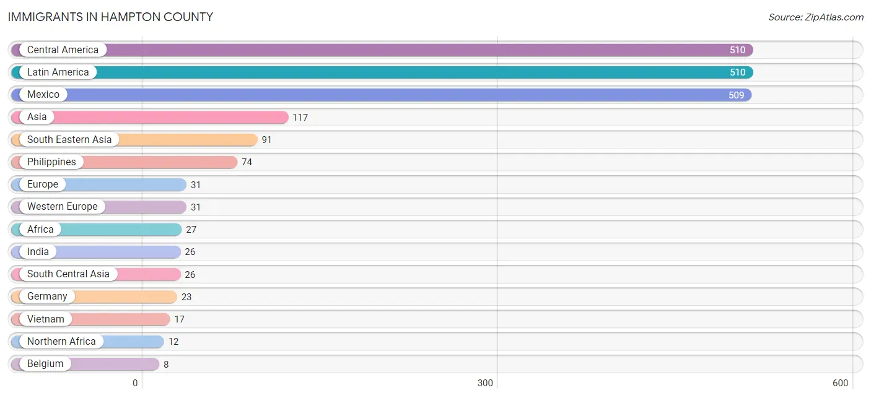
Task: Click the Vietnam bar label
Action: coord(46,319)
